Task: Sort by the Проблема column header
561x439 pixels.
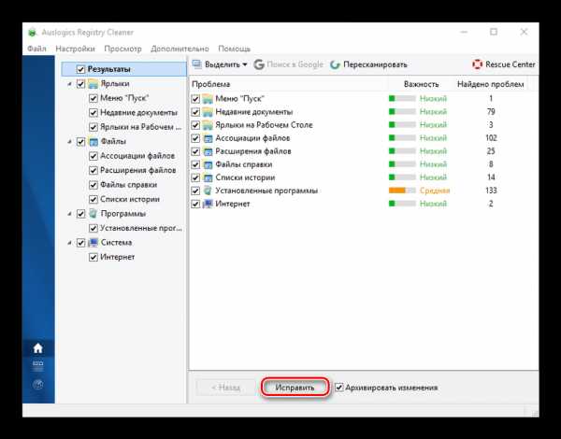Action: 210,84
